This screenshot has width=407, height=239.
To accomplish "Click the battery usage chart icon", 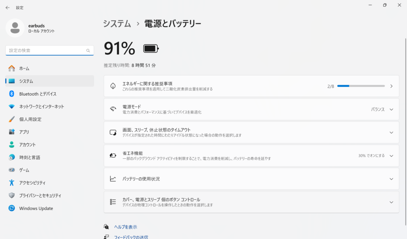I will 113,179.
